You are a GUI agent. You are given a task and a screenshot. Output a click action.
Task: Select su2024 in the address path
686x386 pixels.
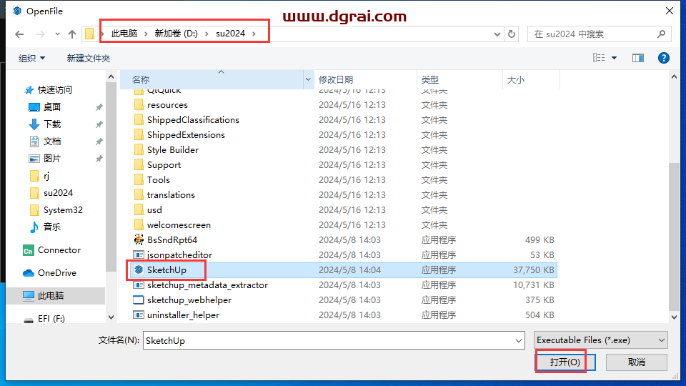coord(231,34)
